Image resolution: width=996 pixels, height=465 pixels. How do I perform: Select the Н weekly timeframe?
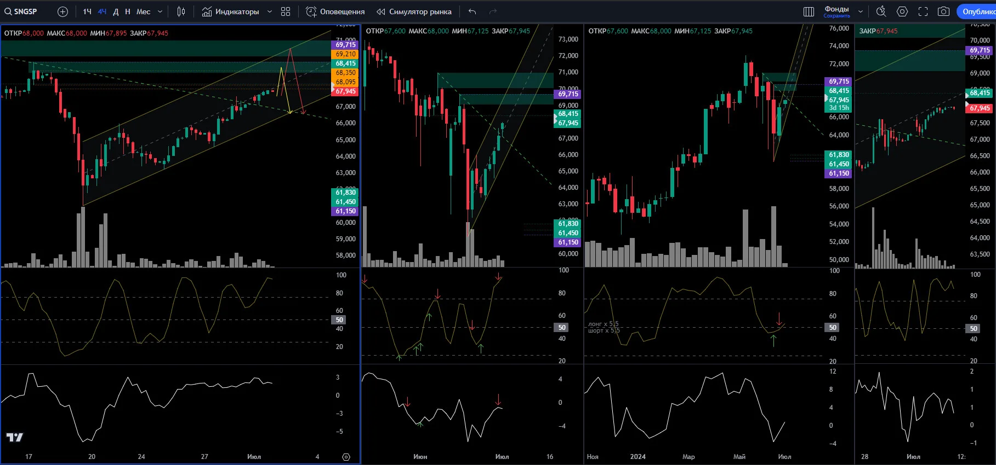128,11
